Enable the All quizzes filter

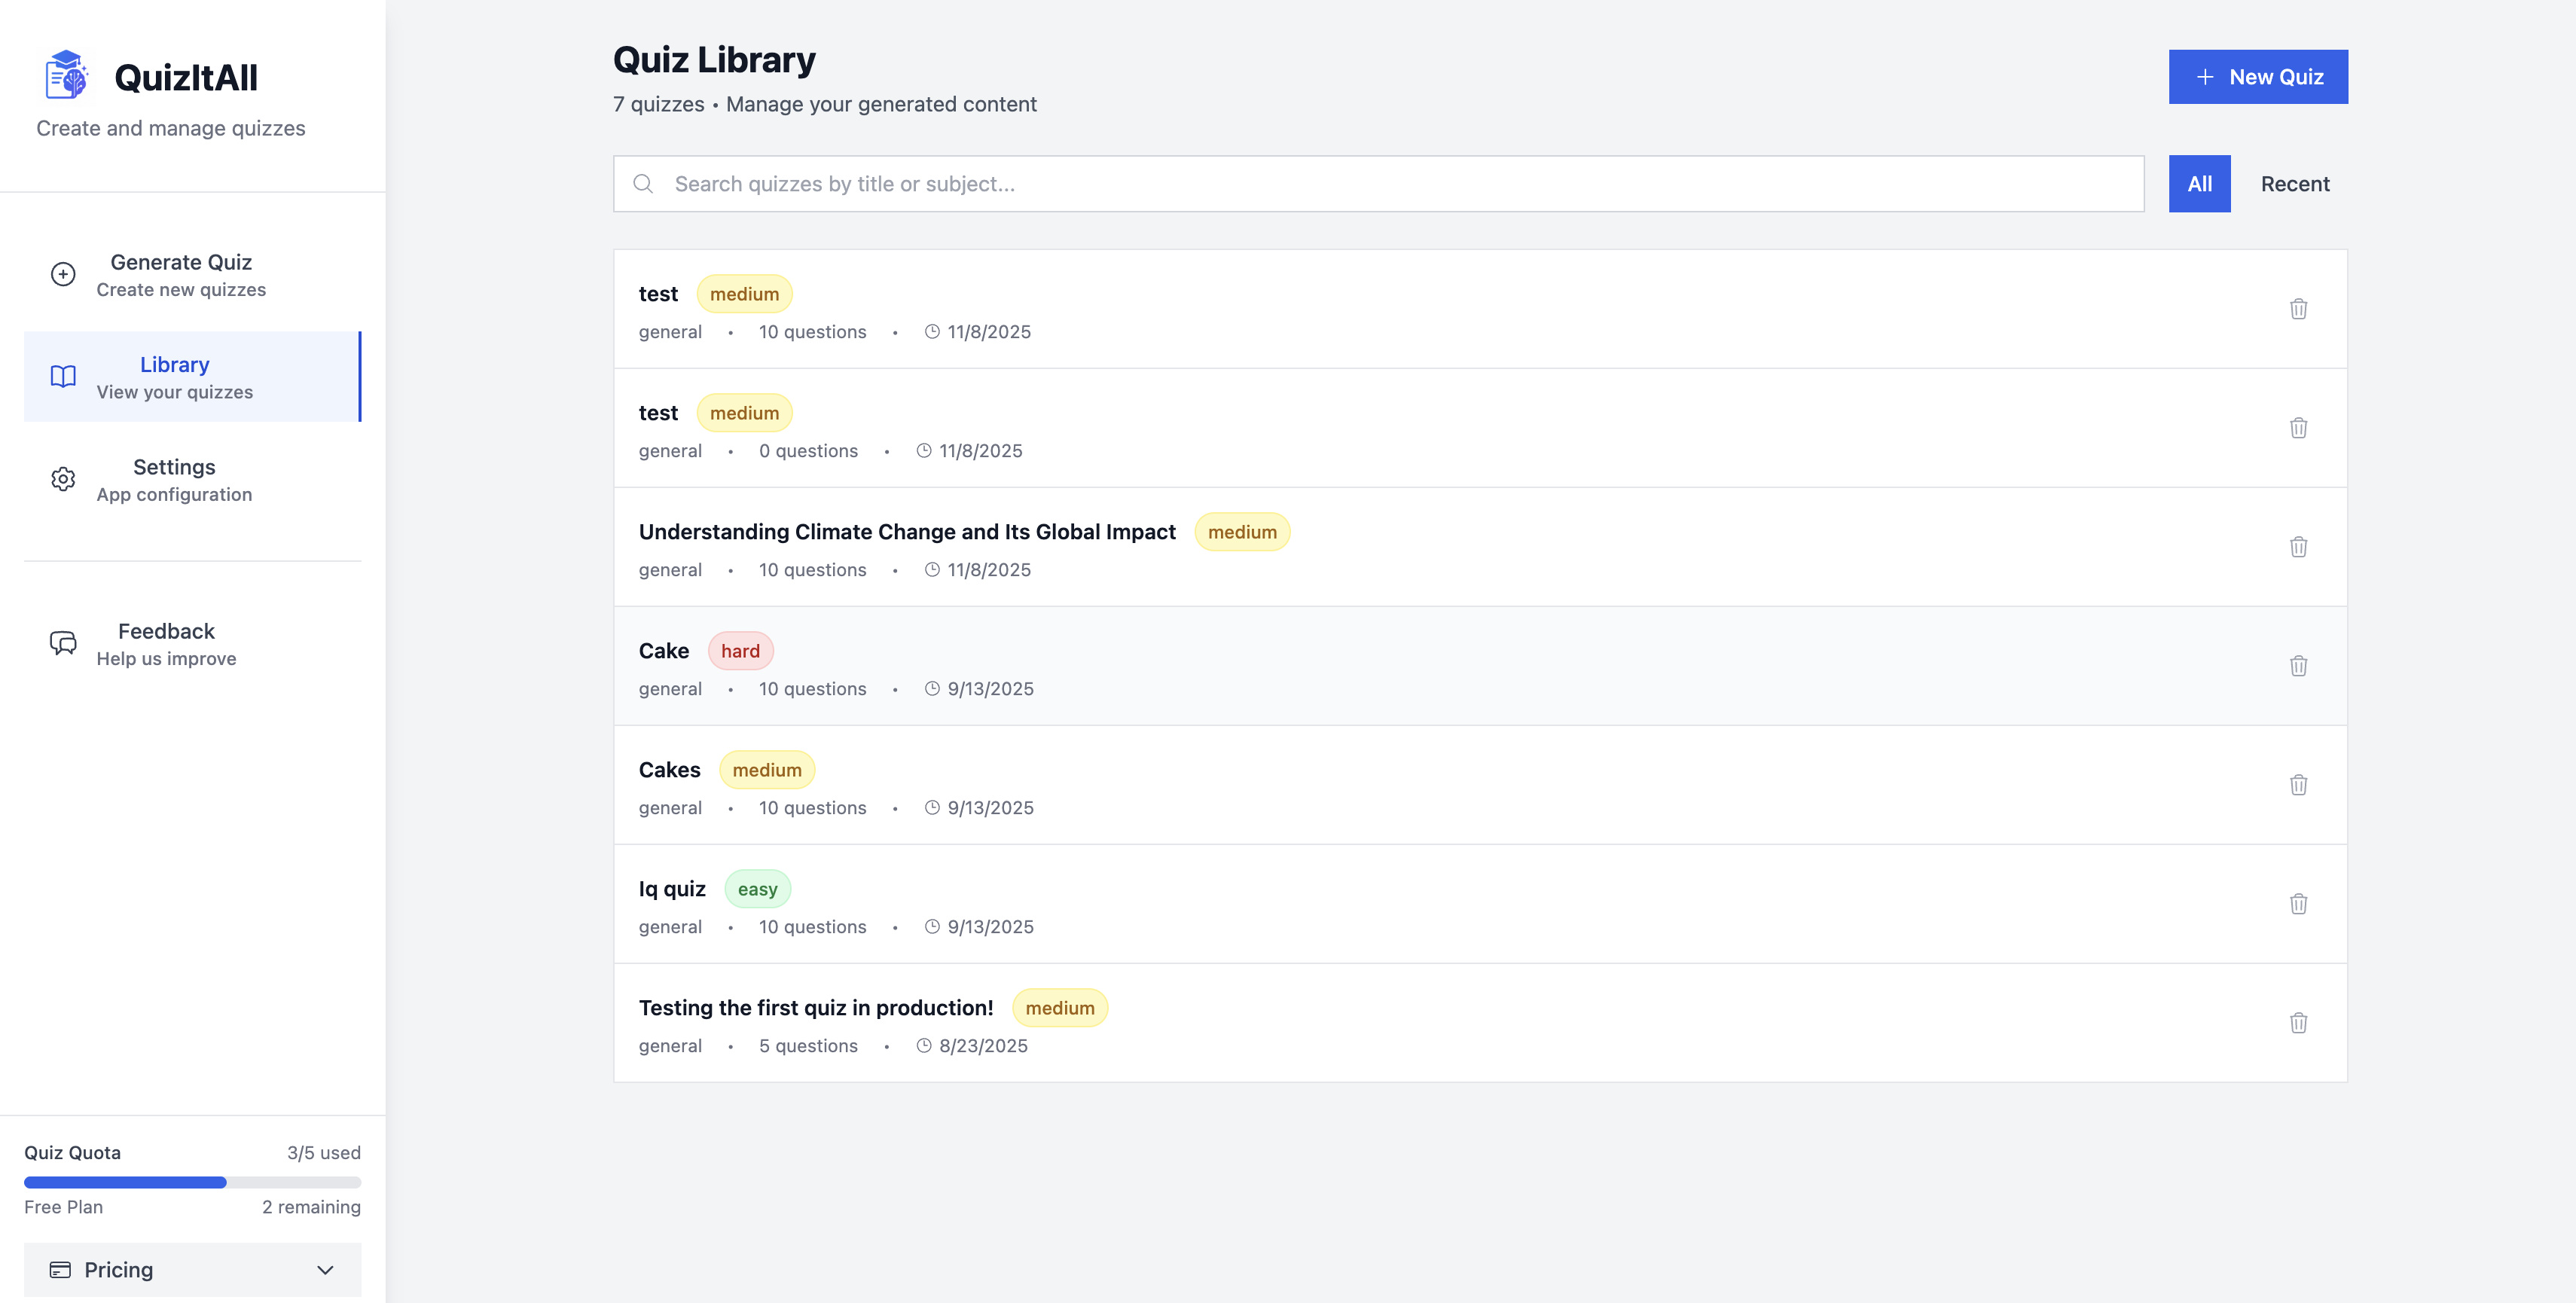pyautogui.click(x=2199, y=183)
